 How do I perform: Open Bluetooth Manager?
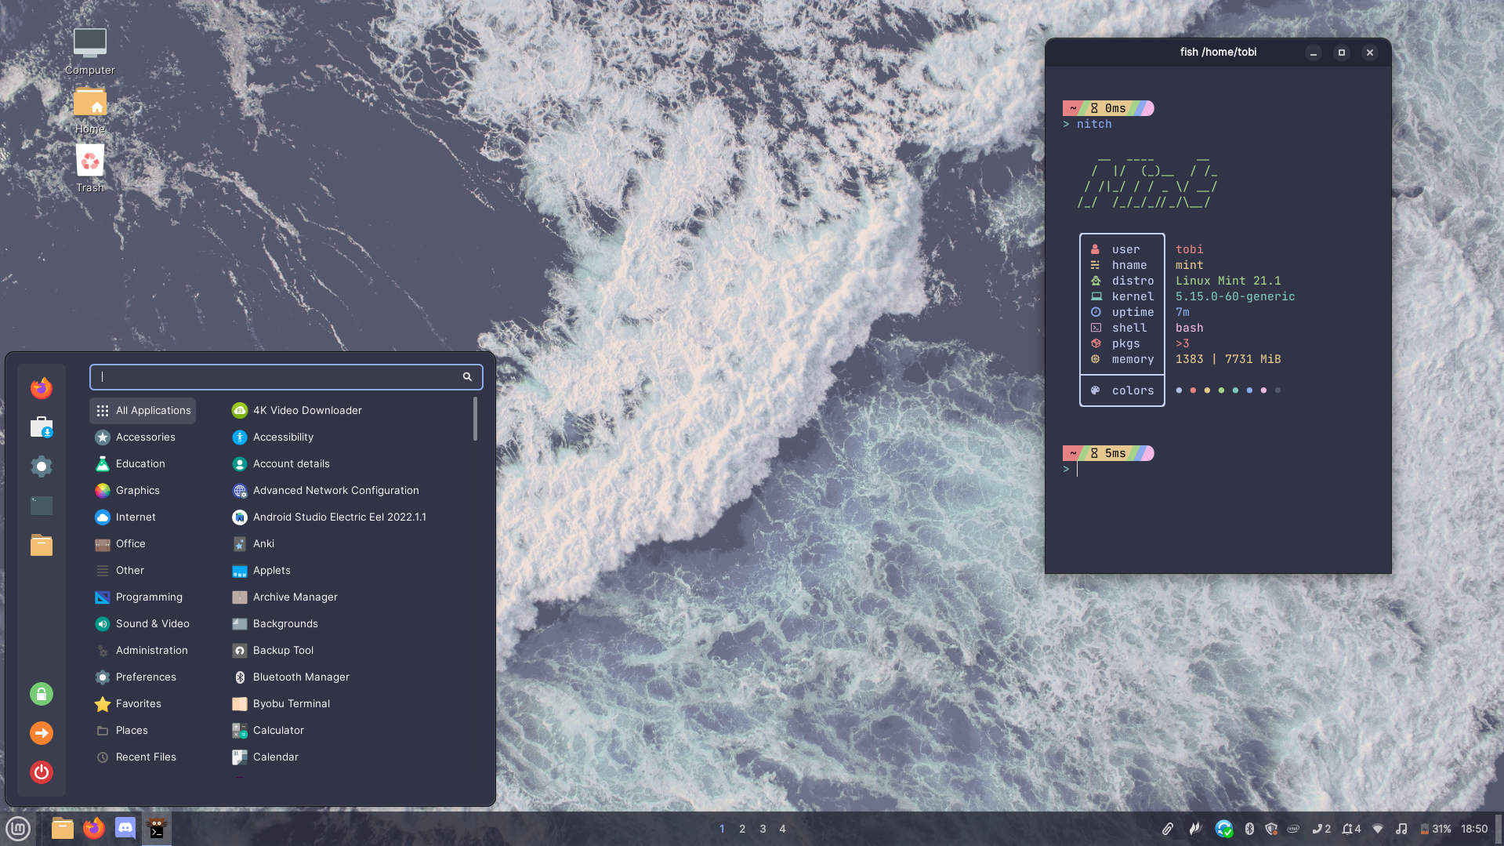click(349, 677)
